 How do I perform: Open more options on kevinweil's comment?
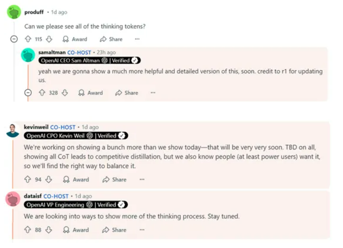(142, 179)
